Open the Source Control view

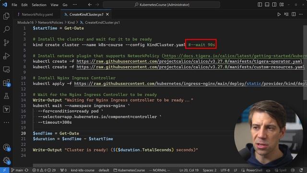pyautogui.click(x=6, y=43)
